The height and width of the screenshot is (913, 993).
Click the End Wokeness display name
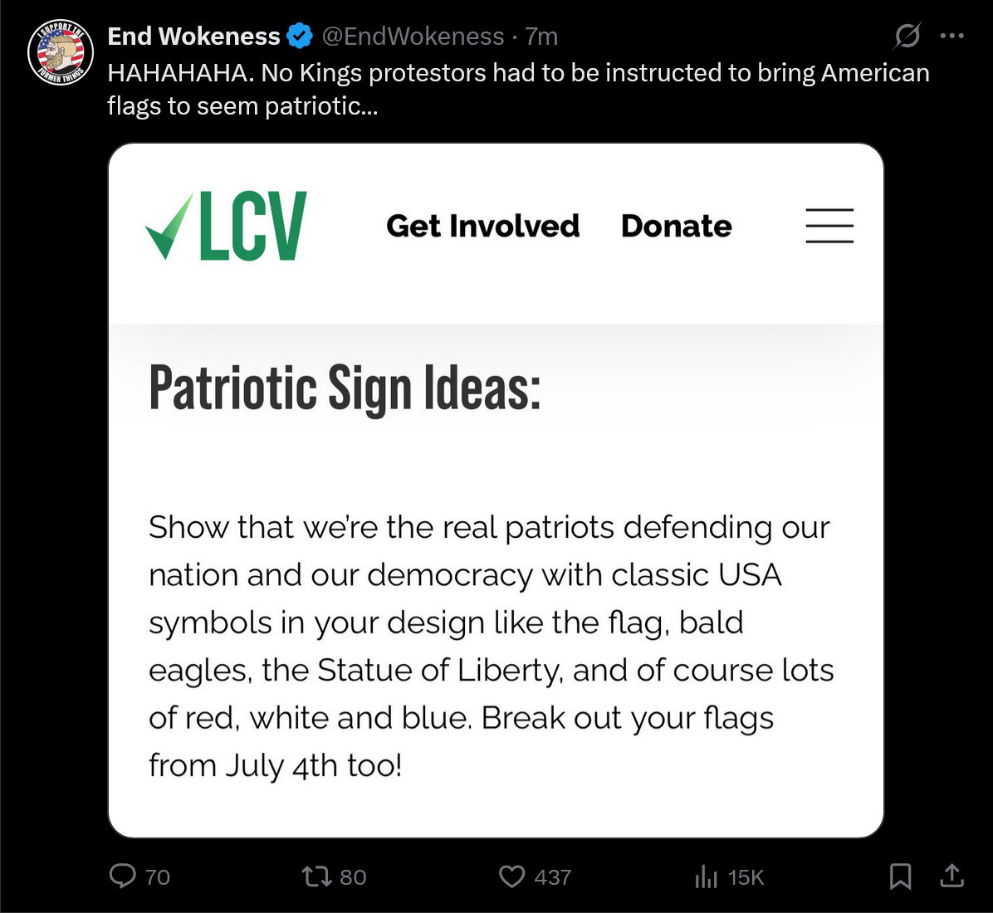point(193,36)
